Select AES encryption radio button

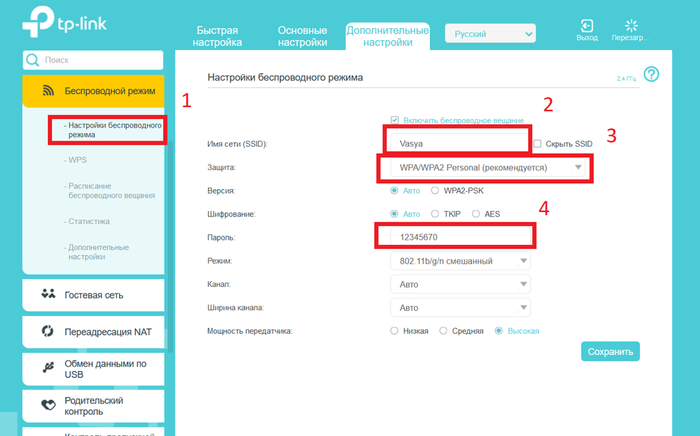point(476,214)
